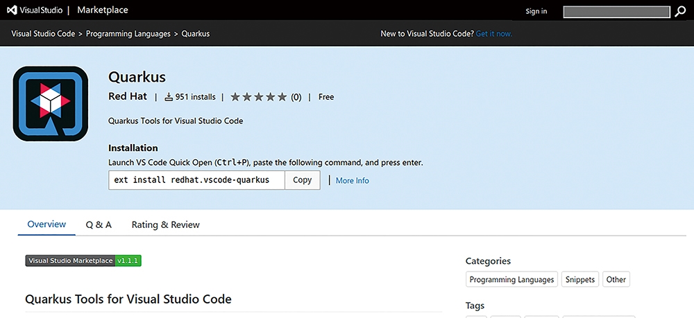Click the Quarkus extension logo
The width and height of the screenshot is (694, 318).
tap(50, 104)
